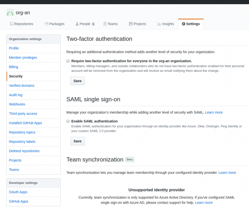View Deleted repositories
The width and height of the screenshot is (249, 207).
click(x=34, y=151)
